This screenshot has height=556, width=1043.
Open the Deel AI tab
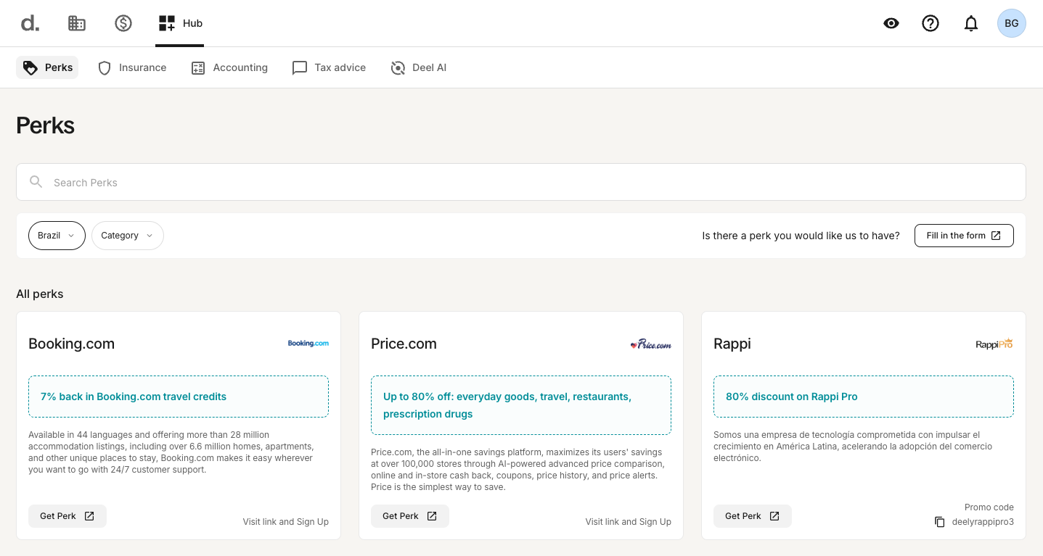click(x=419, y=67)
